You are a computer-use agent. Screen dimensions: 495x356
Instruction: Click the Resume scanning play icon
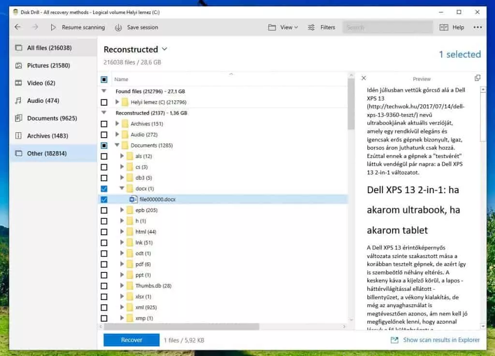click(53, 28)
